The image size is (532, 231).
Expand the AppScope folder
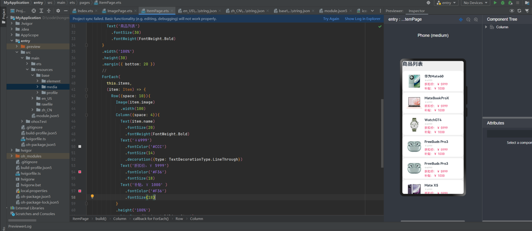point(12,35)
